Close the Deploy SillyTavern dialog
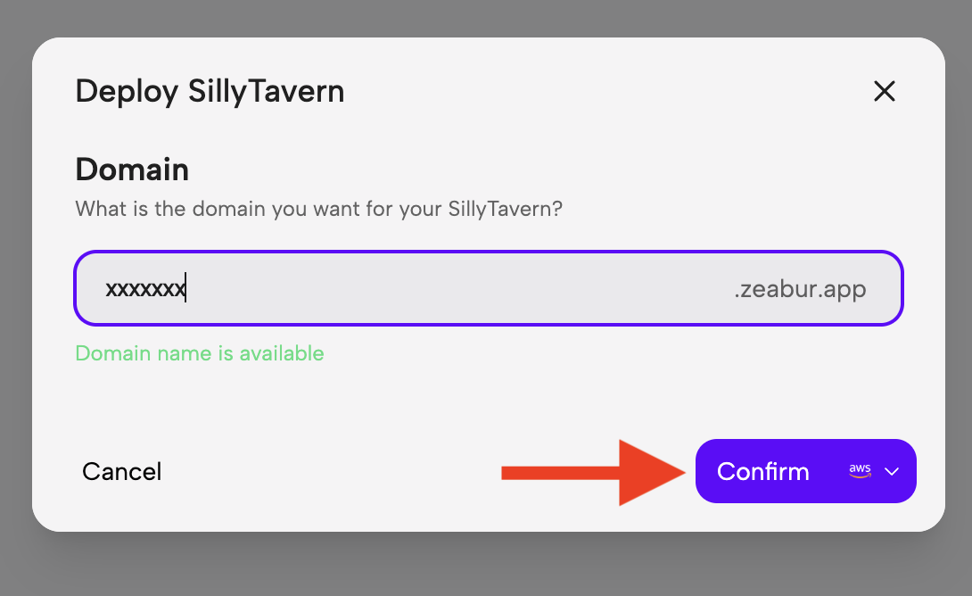The width and height of the screenshot is (972, 596). pos(884,91)
